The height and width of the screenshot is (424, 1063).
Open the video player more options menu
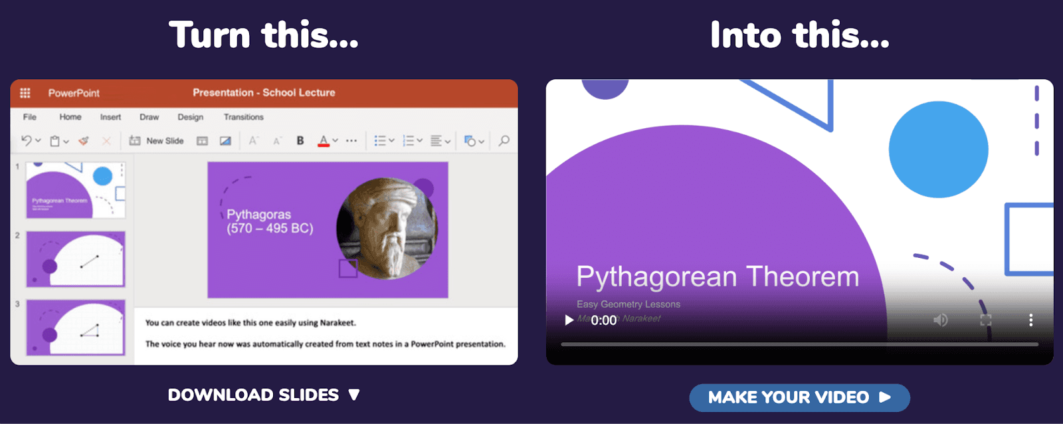pos(1031,320)
